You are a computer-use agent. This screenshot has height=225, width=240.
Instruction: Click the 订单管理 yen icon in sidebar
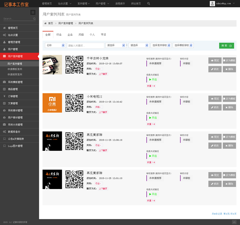(x=4, y=96)
